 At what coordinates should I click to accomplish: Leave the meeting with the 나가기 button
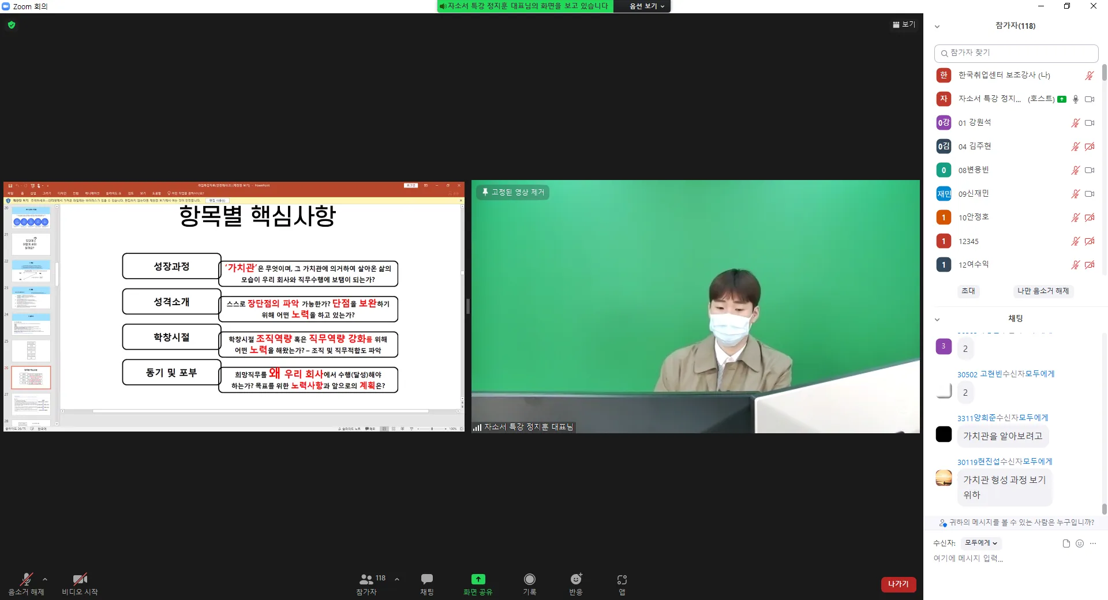[x=898, y=584]
